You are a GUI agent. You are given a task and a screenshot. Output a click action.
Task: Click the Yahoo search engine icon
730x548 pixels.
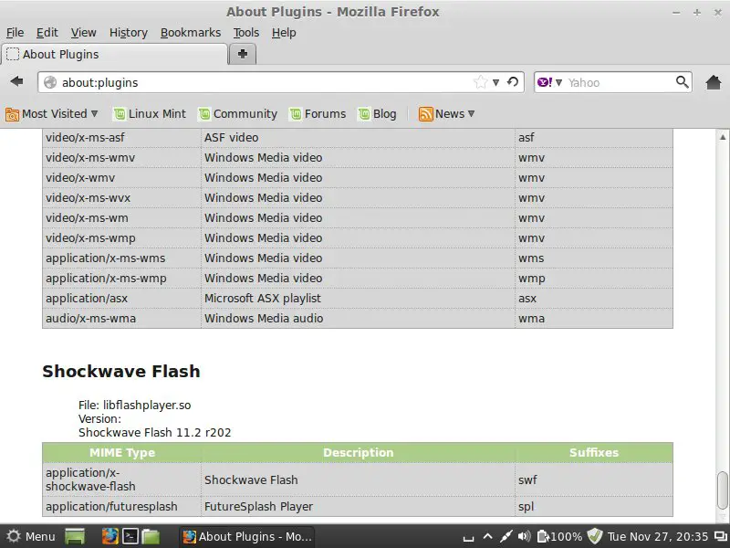click(x=544, y=82)
